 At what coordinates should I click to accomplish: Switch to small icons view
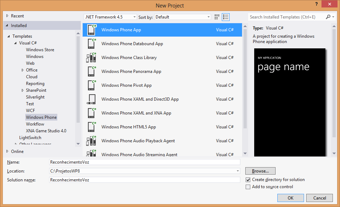[x=217, y=17]
